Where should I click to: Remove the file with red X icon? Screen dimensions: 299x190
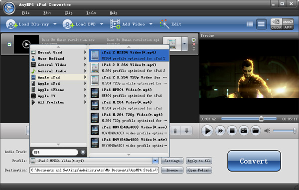[194, 44]
